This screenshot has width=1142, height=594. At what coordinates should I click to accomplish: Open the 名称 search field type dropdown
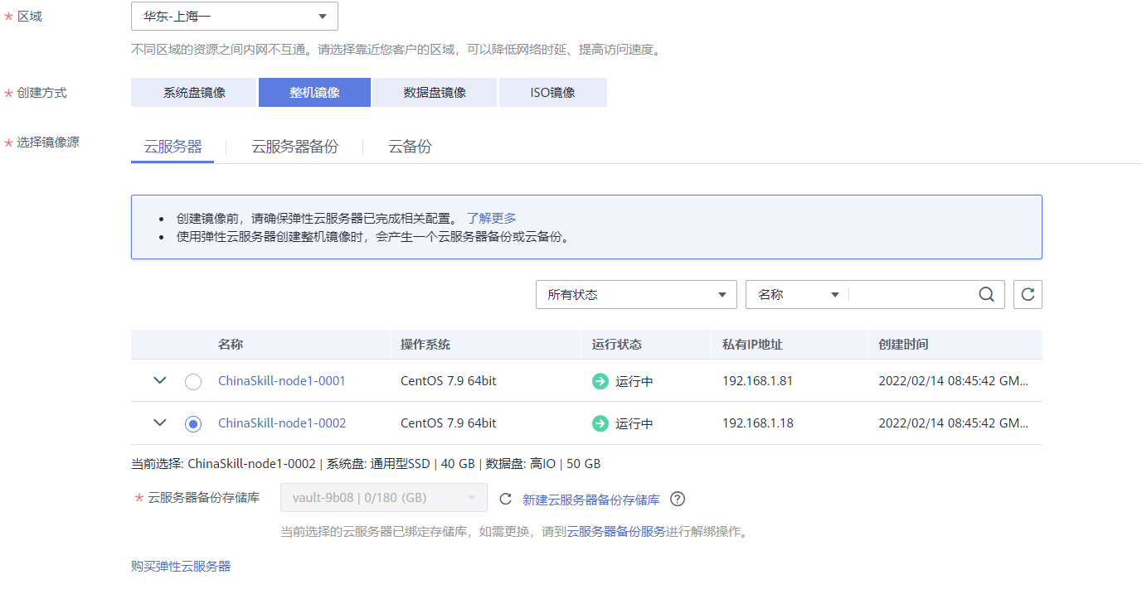pos(797,294)
